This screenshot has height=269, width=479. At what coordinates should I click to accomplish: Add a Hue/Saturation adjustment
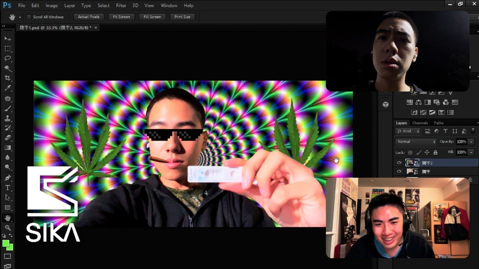point(409,102)
